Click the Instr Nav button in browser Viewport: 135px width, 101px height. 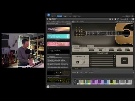tap(69, 24)
